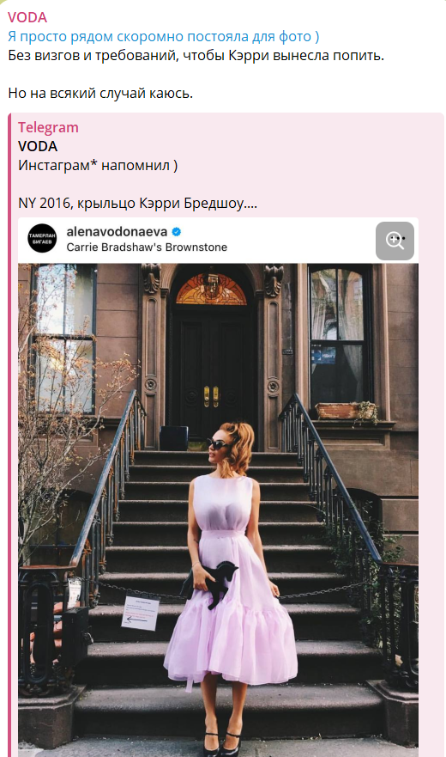
Task: Open the Telegram link preview label
Action: (x=48, y=127)
